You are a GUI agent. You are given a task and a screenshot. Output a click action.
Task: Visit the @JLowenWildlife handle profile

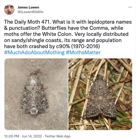(x=30, y=12)
